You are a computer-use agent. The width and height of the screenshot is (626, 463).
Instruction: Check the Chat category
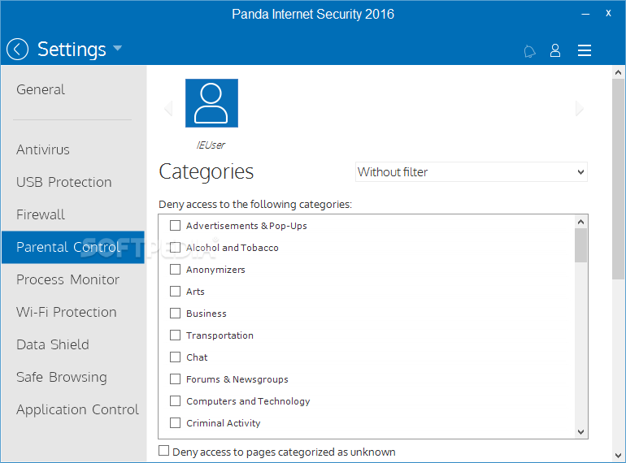[x=175, y=357]
